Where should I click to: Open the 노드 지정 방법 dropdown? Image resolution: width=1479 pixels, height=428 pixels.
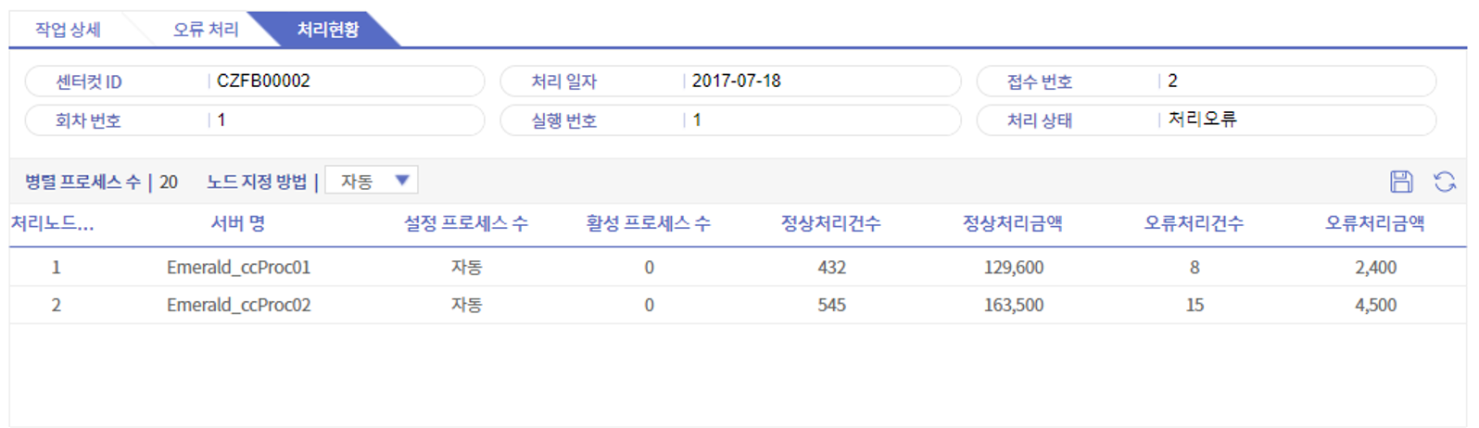[372, 181]
